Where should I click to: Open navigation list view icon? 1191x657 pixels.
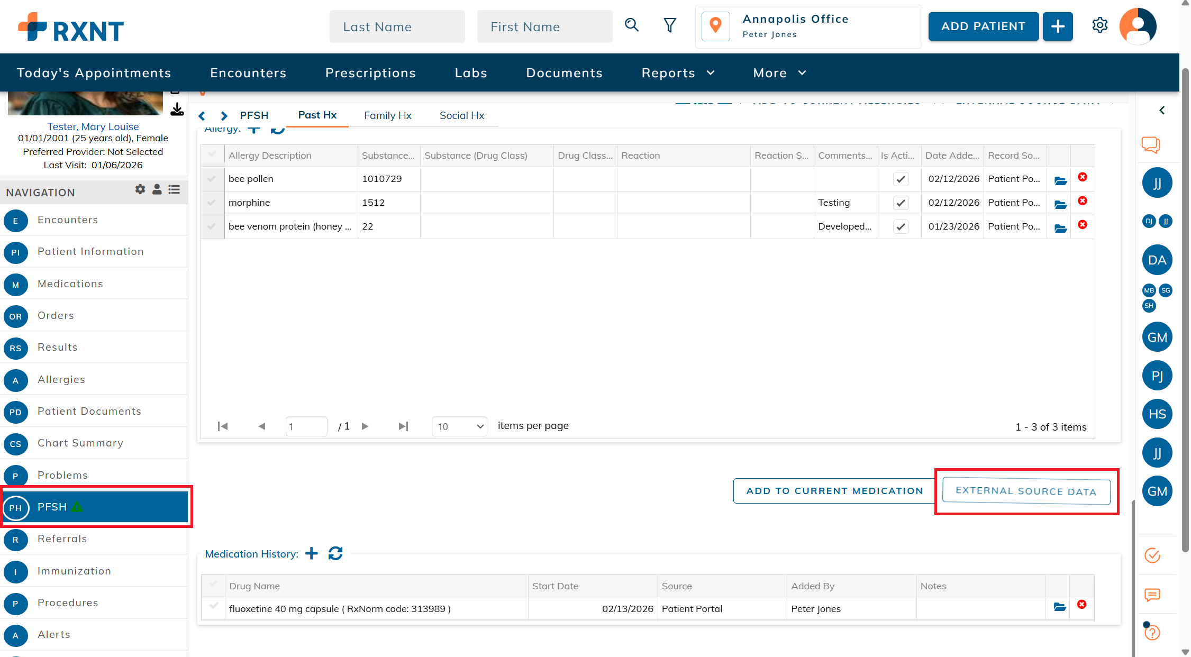coord(174,189)
